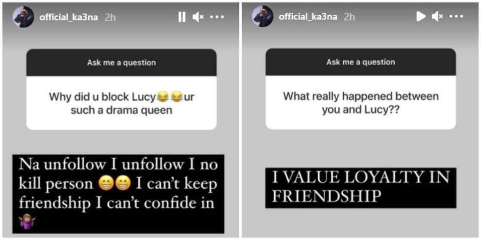This screenshot has height=240, width=481.
Task: Tap the 'I VALUE LOYALTY IN FRIENDSHIP' text
Action: [361, 188]
